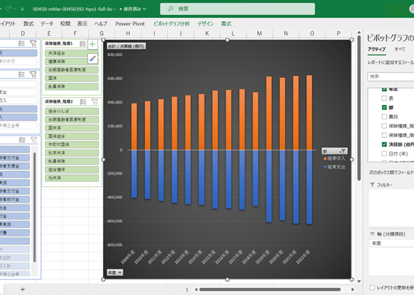This screenshot has height=295, width=414.
Task: Clear filter on 保険種類_階層2 slicer
Action: (x=95, y=101)
